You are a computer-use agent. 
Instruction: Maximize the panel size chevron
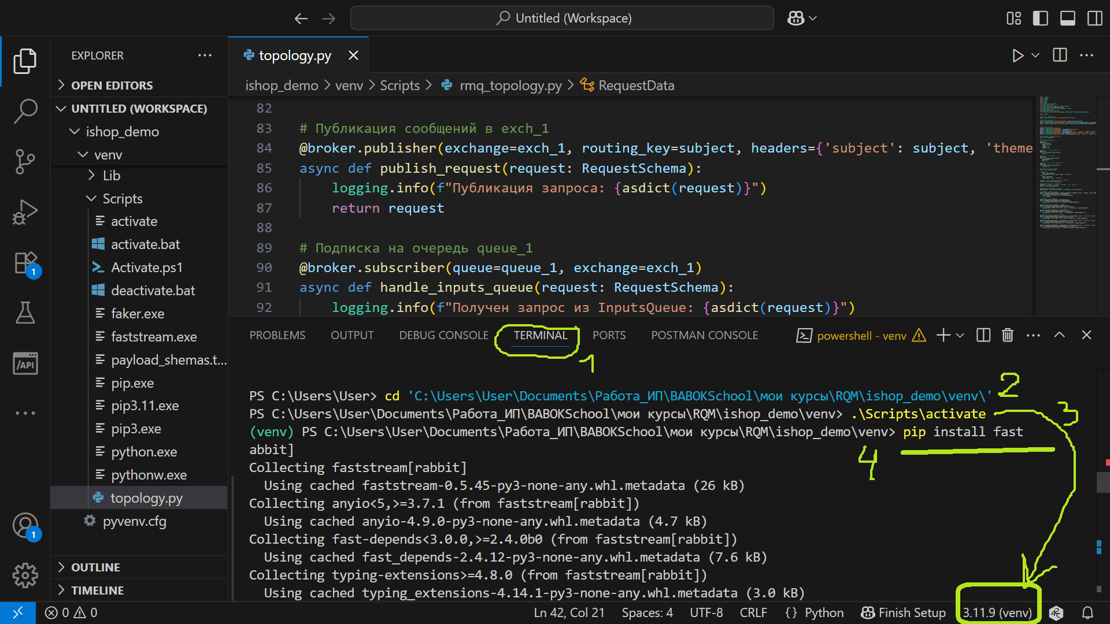[x=1059, y=335]
